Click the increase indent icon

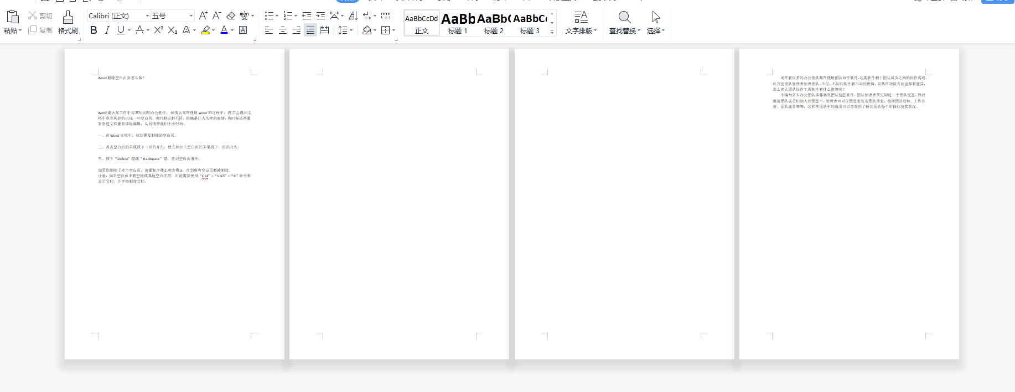coord(320,16)
